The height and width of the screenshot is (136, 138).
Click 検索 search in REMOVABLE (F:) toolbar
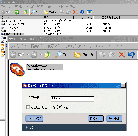point(63,55)
